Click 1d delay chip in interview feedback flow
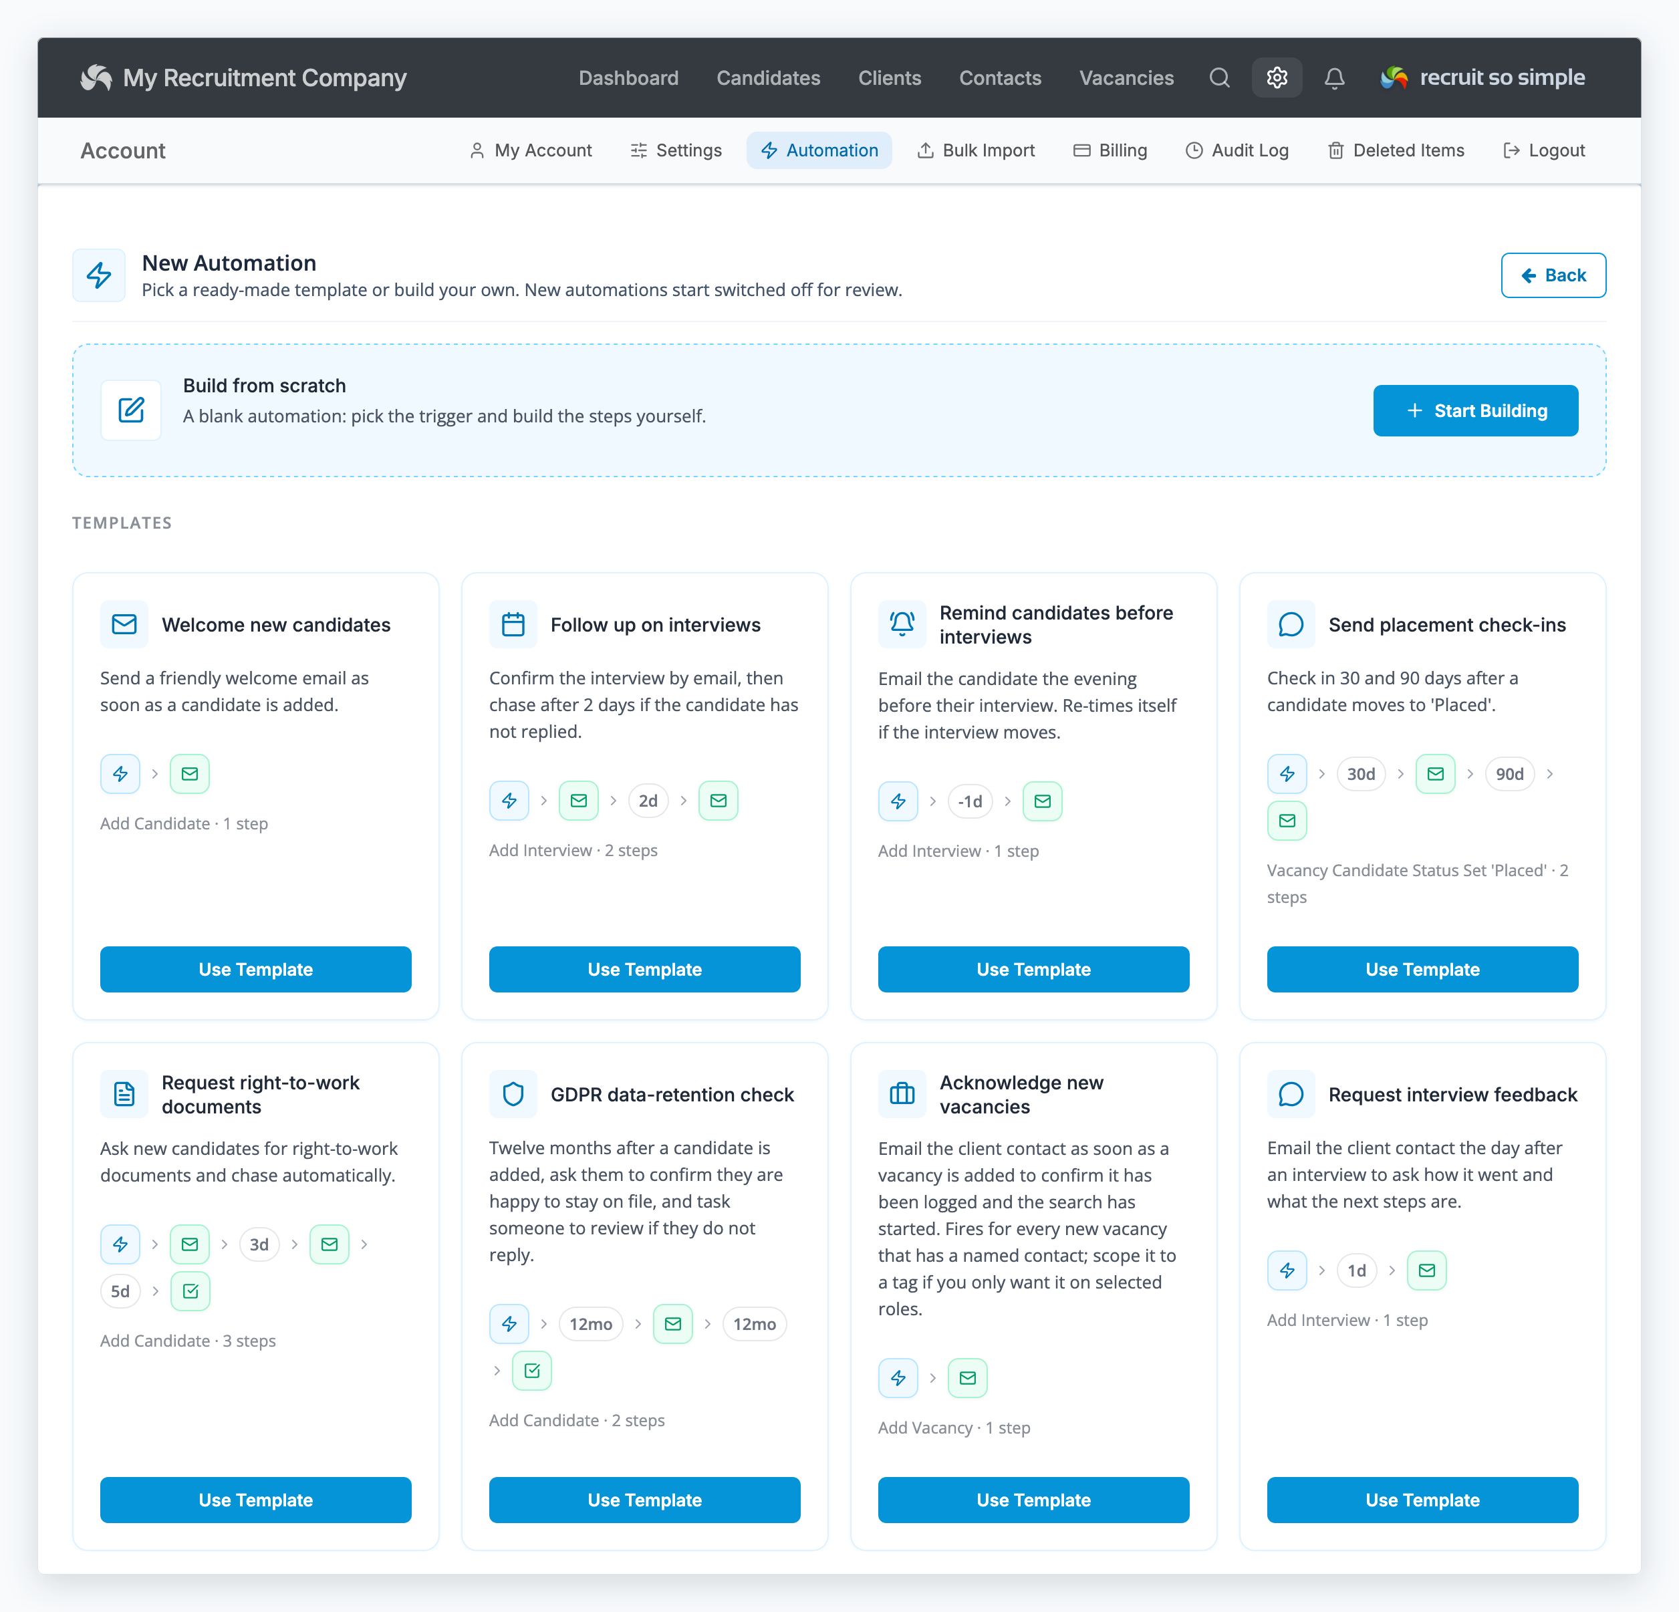 coord(1357,1271)
